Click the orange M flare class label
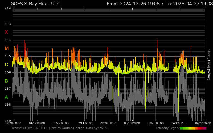213x133 pixels. point(7,48)
